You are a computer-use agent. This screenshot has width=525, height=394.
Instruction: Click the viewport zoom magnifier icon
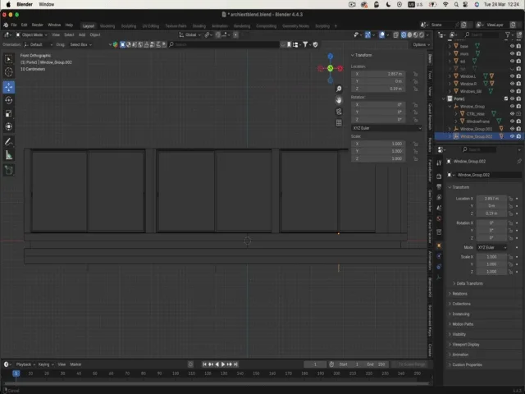click(x=339, y=89)
